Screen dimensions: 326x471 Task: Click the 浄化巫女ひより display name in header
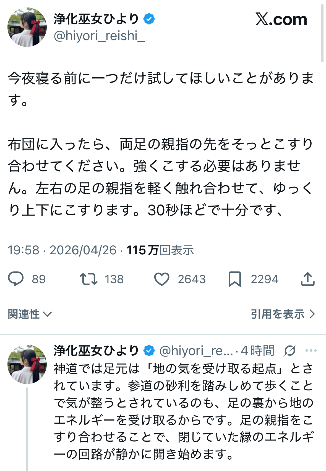pyautogui.click(x=96, y=19)
